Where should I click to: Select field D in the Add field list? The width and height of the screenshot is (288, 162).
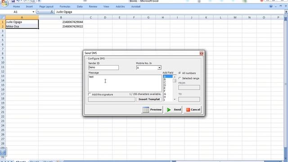[168, 85]
